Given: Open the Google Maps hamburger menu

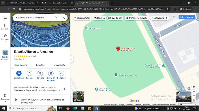Looking at the screenshot, I should pyautogui.click(x=5, y=18).
